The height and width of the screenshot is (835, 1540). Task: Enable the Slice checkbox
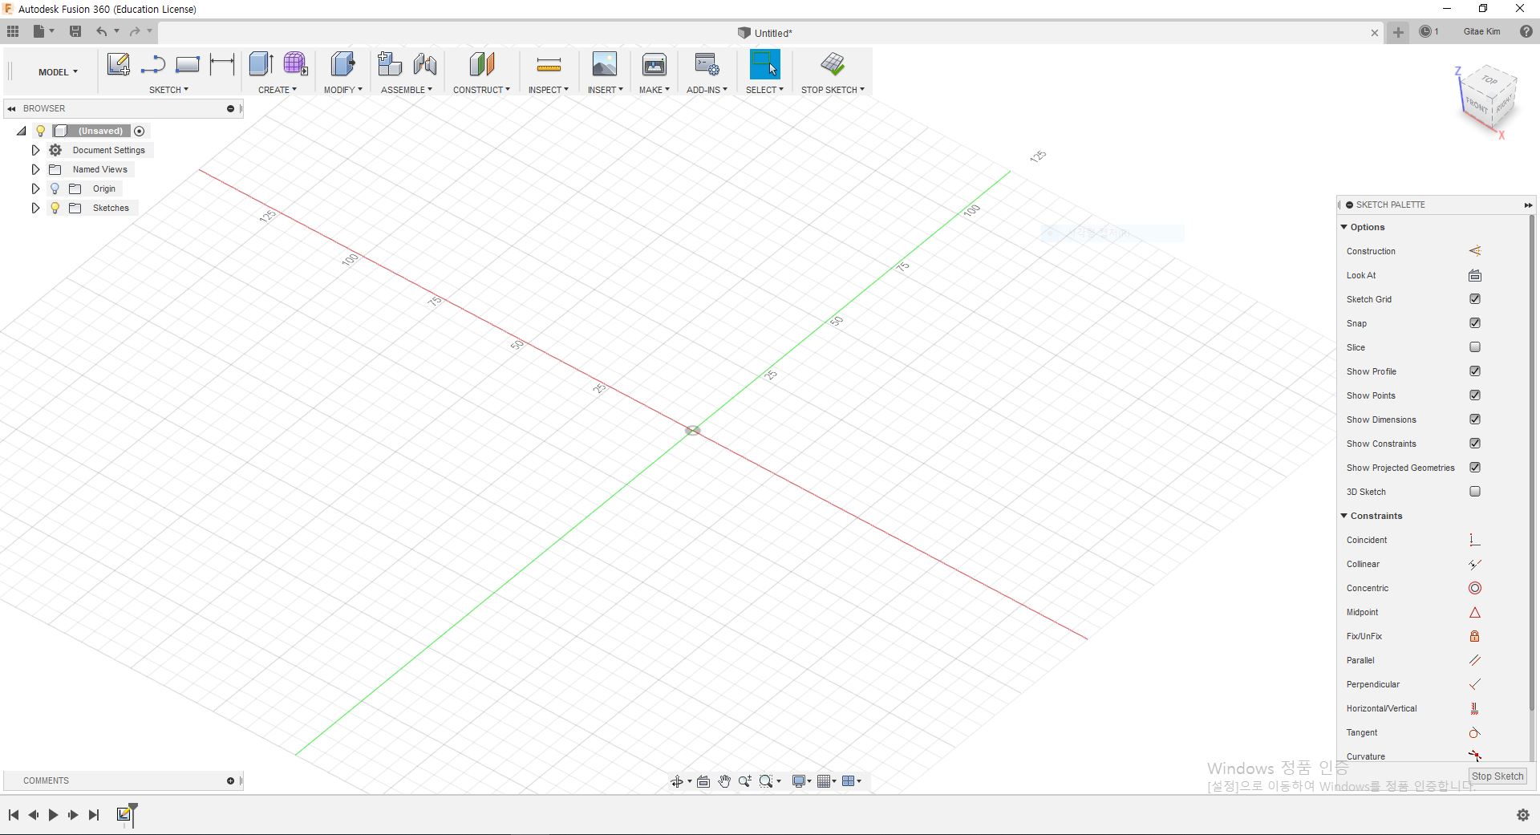tap(1474, 347)
